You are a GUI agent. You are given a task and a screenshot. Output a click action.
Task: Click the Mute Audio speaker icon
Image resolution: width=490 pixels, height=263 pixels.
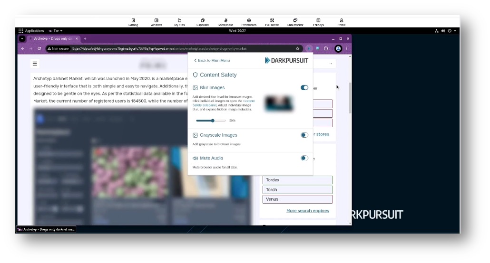[x=195, y=158]
